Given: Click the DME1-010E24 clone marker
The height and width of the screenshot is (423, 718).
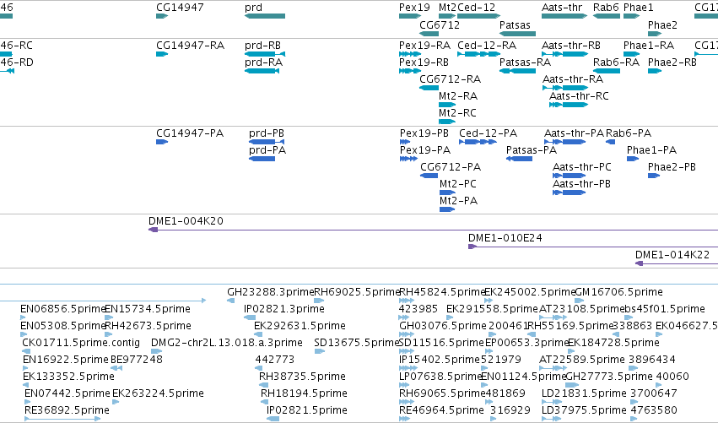Looking at the screenshot, I should [x=472, y=247].
